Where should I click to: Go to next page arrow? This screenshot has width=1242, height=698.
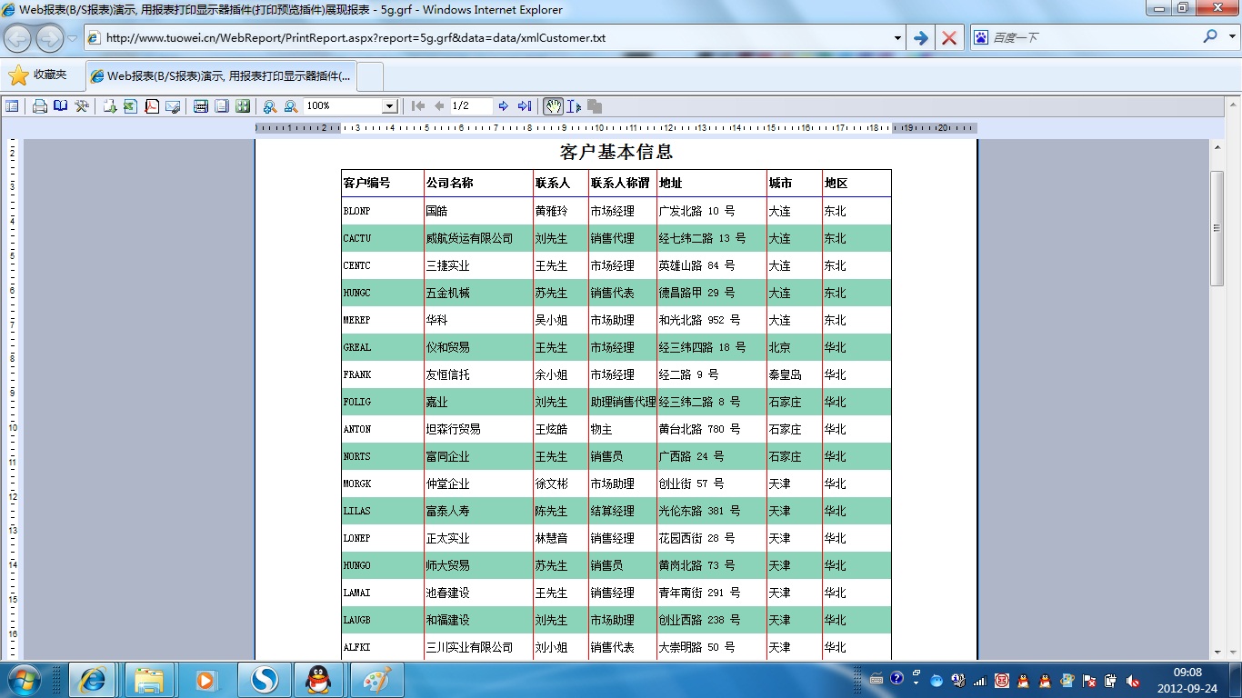click(504, 106)
